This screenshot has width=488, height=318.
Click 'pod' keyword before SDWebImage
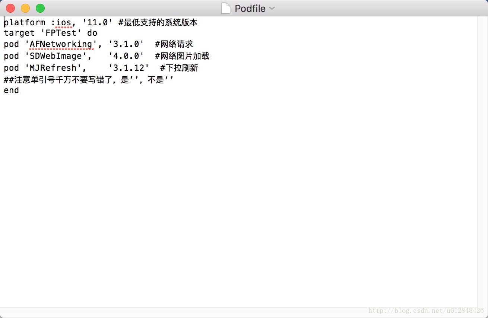coord(12,56)
